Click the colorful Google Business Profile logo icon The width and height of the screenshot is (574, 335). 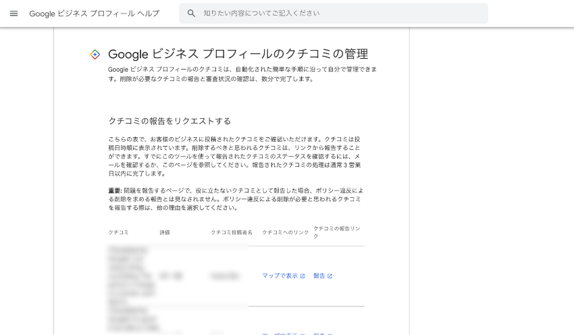tap(95, 55)
